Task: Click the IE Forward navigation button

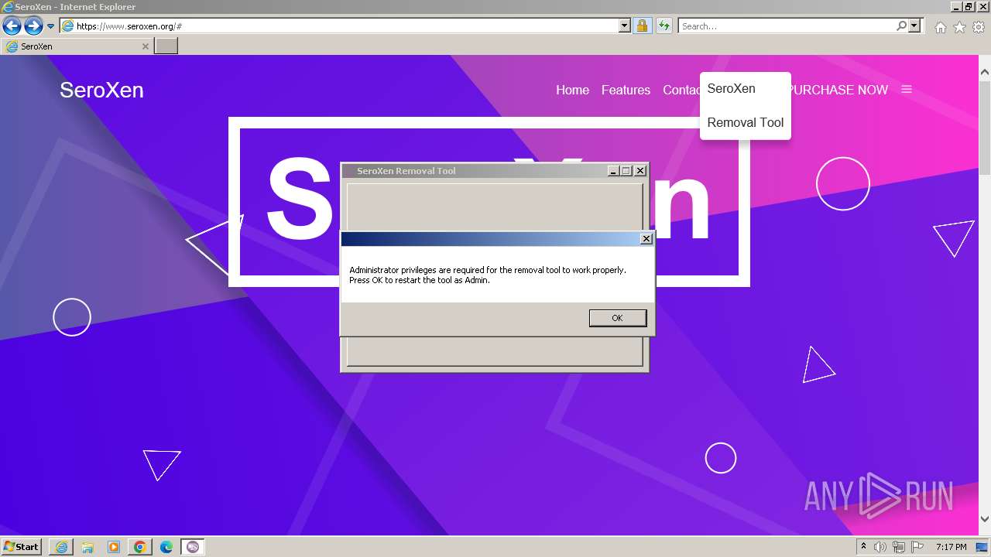Action: (x=33, y=26)
